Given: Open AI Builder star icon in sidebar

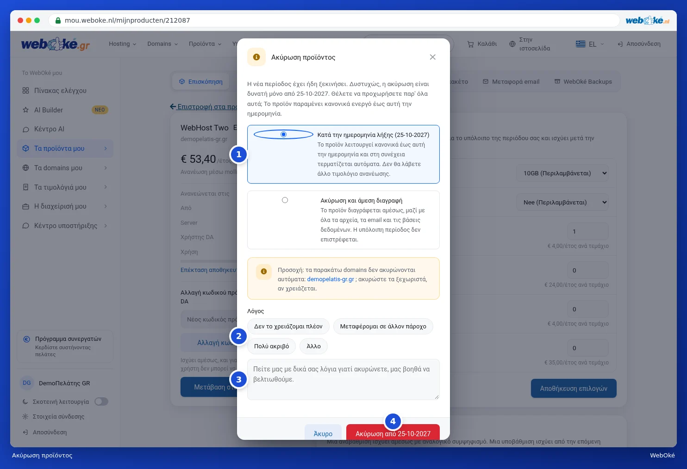Looking at the screenshot, I should [25, 110].
